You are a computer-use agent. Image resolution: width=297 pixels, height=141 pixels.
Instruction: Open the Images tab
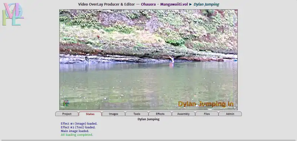click(x=113, y=114)
